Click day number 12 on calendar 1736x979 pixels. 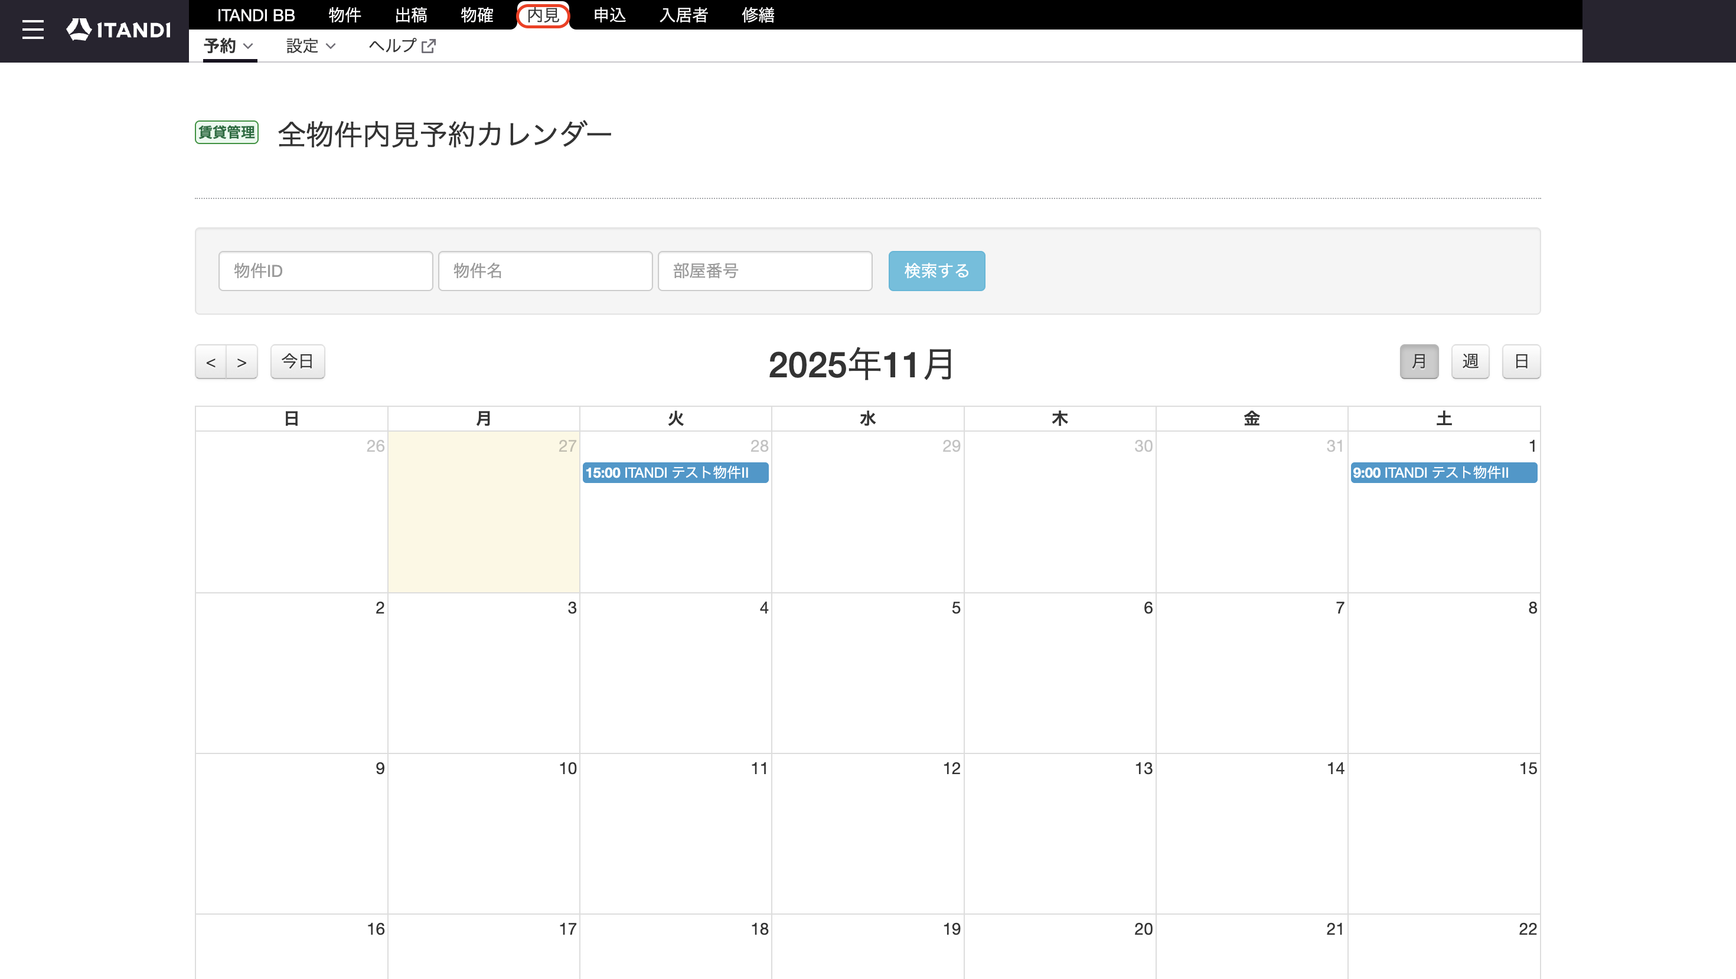(952, 768)
